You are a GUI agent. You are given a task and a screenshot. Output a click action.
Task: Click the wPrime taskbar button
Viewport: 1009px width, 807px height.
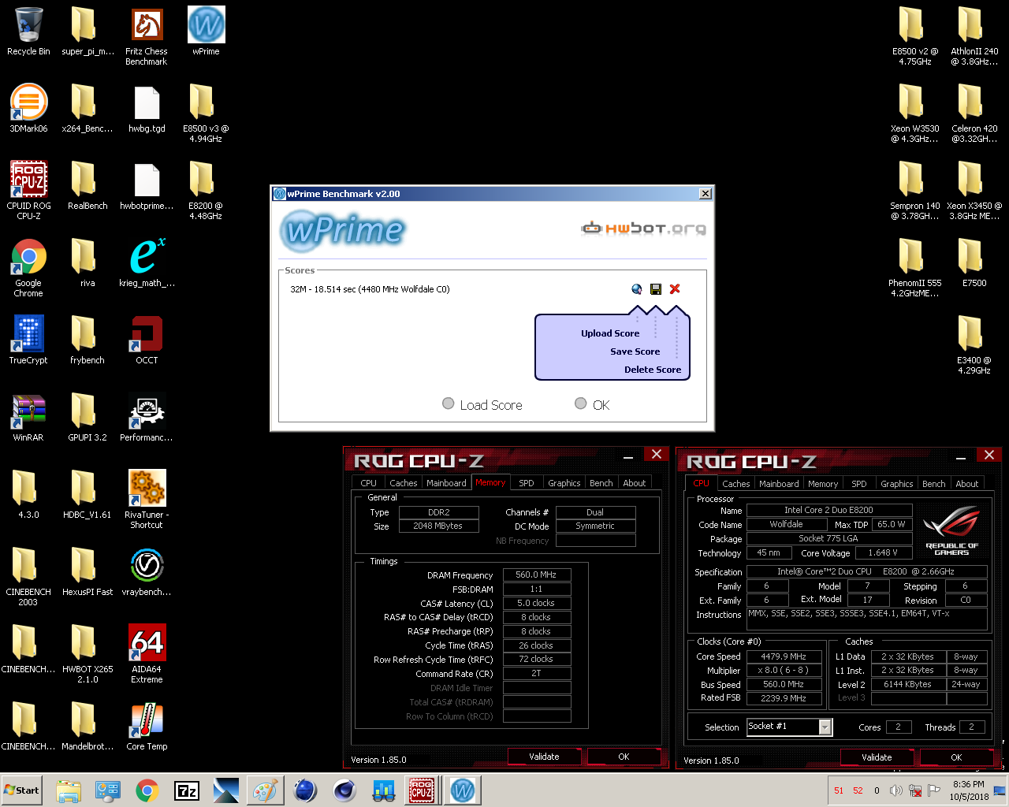click(x=463, y=790)
